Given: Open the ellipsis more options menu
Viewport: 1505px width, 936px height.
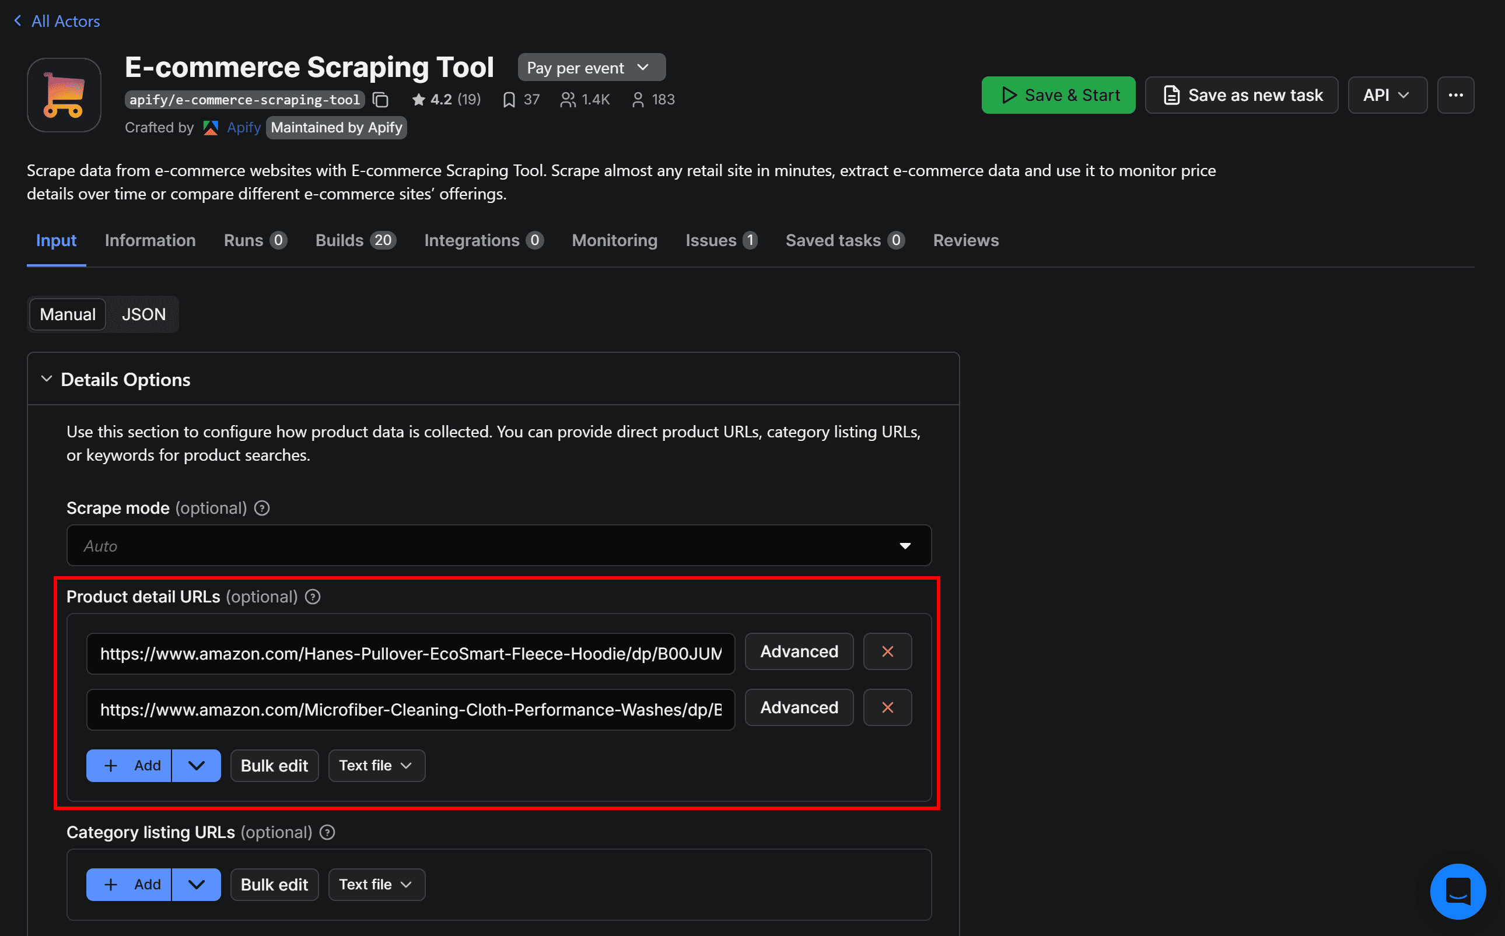Looking at the screenshot, I should (1455, 94).
